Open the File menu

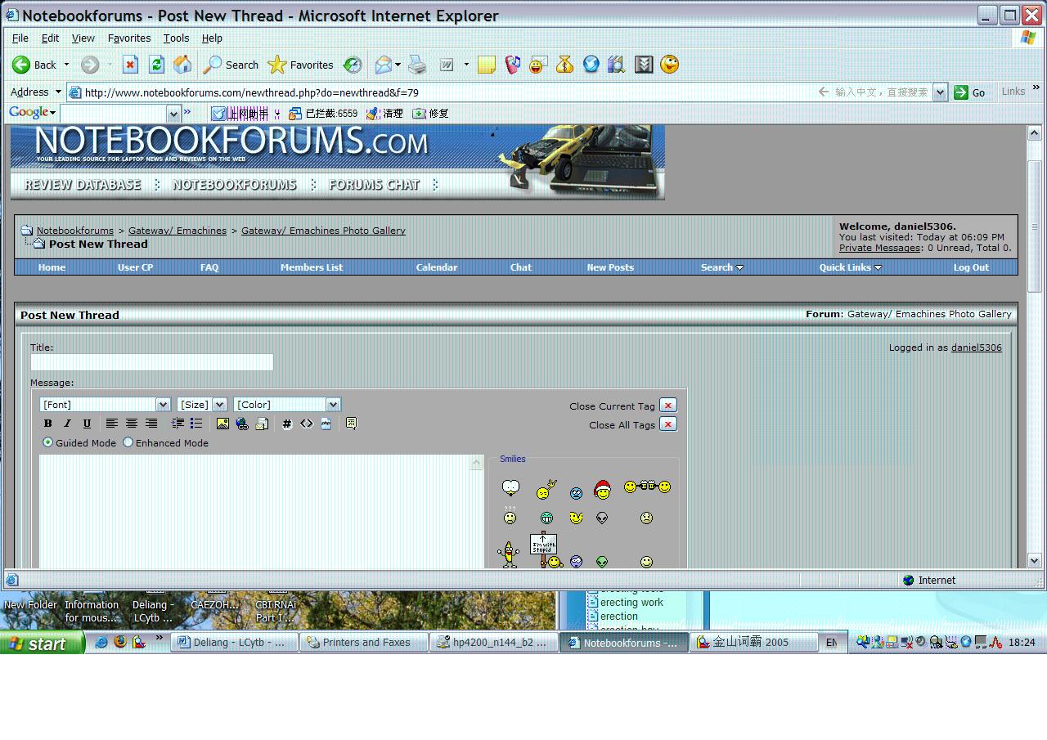[20, 38]
